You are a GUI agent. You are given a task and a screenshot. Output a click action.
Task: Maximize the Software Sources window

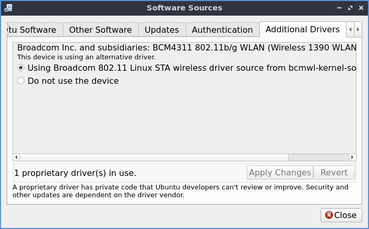pyautogui.click(x=350, y=8)
